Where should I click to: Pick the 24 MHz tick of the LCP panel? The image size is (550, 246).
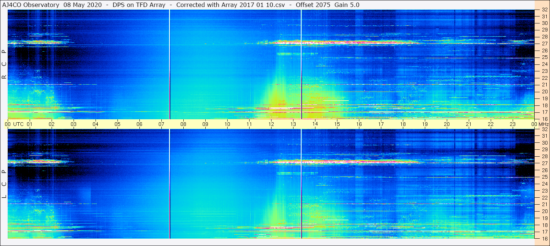click(x=544, y=184)
